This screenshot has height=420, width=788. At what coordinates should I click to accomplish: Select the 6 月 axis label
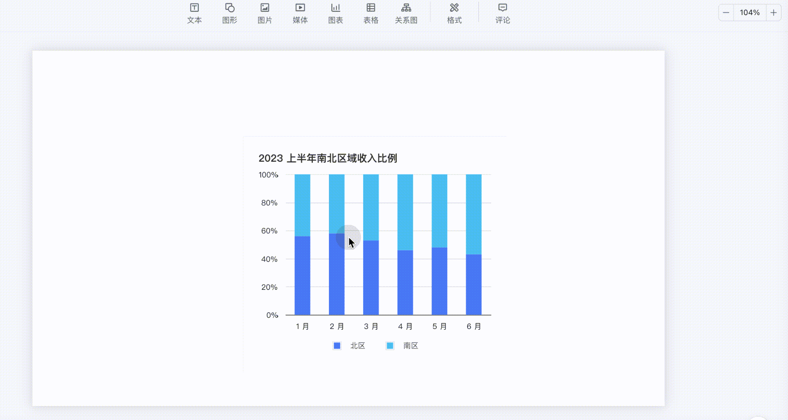tap(474, 327)
